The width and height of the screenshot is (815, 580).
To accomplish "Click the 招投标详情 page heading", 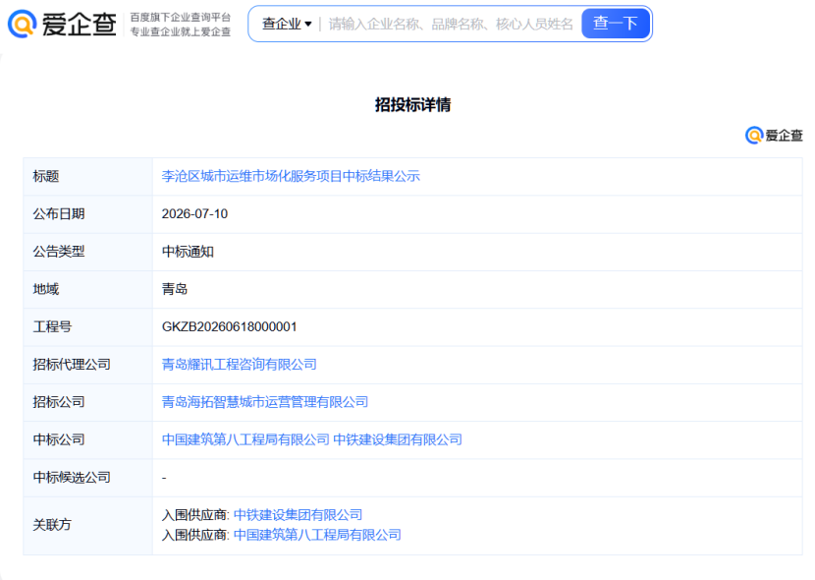I will tap(412, 104).
